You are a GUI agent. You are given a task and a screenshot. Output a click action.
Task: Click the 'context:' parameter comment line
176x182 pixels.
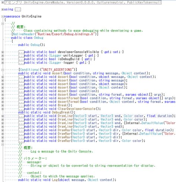point(34,173)
